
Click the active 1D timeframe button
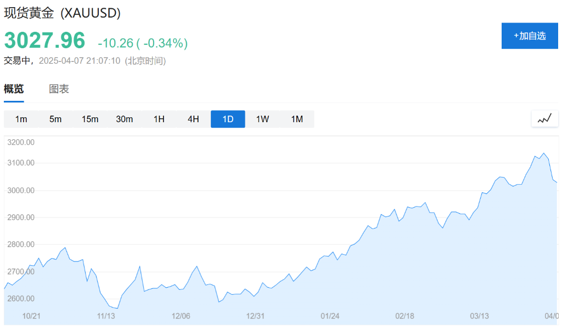coord(228,119)
